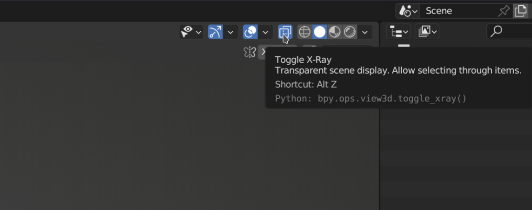This screenshot has width=532, height=210.
Task: Open the Outliner editor type menu
Action: [398, 32]
